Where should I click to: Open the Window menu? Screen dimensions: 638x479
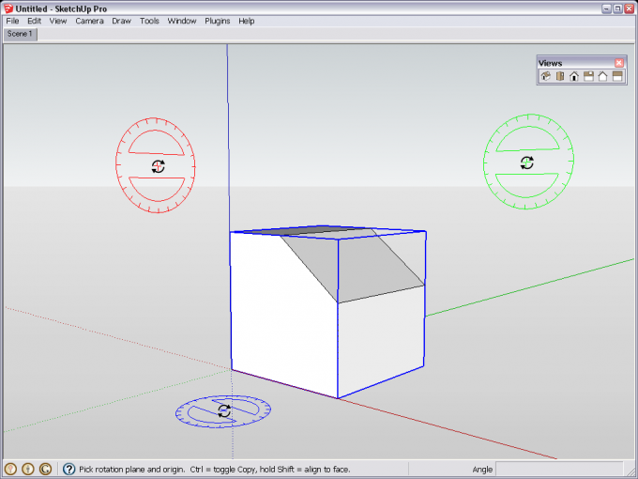point(182,21)
